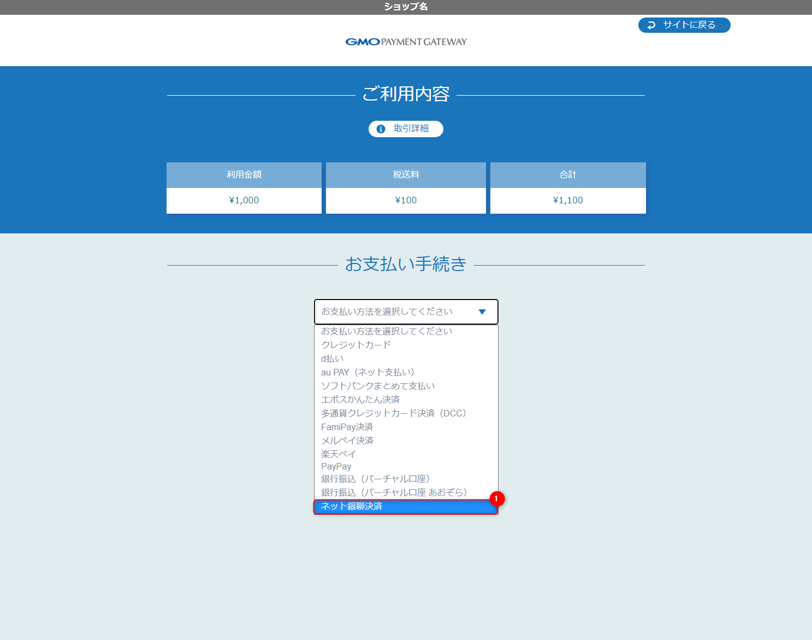This screenshot has height=640, width=812.
Task: Click the サイトに戻る button
Action: coord(684,25)
